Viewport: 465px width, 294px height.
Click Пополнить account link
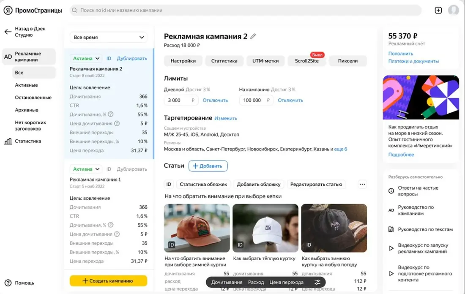[401, 54]
